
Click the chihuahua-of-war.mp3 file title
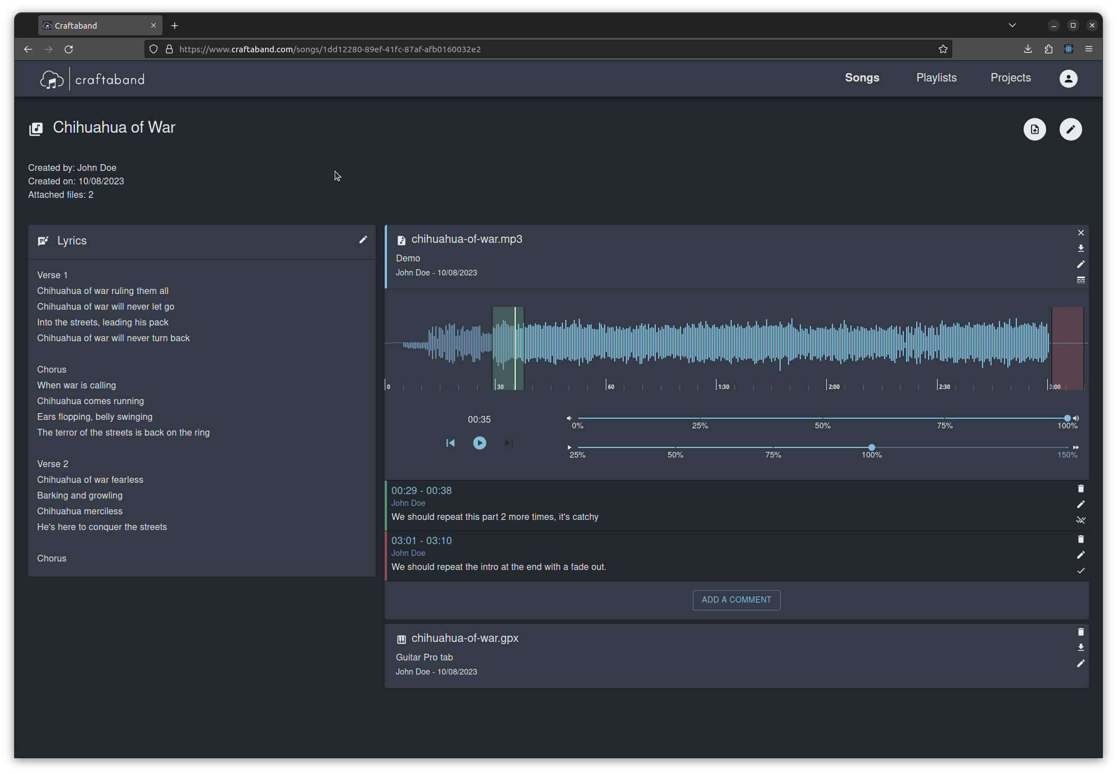tap(467, 239)
